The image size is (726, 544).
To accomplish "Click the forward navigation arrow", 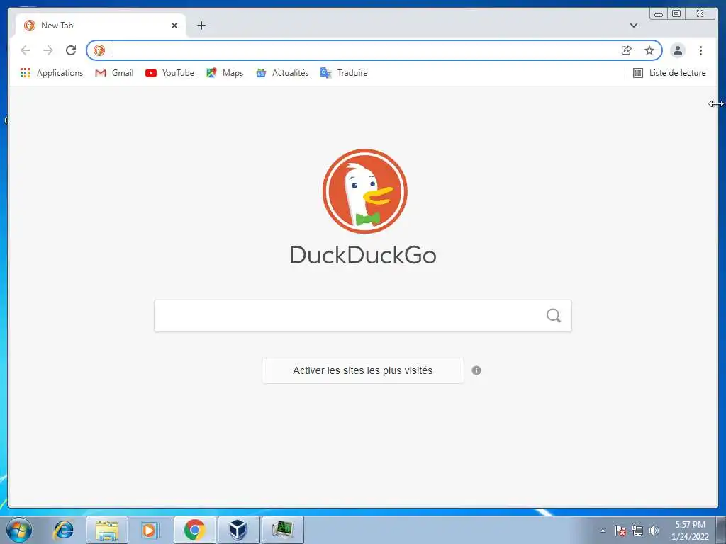I will [48, 50].
